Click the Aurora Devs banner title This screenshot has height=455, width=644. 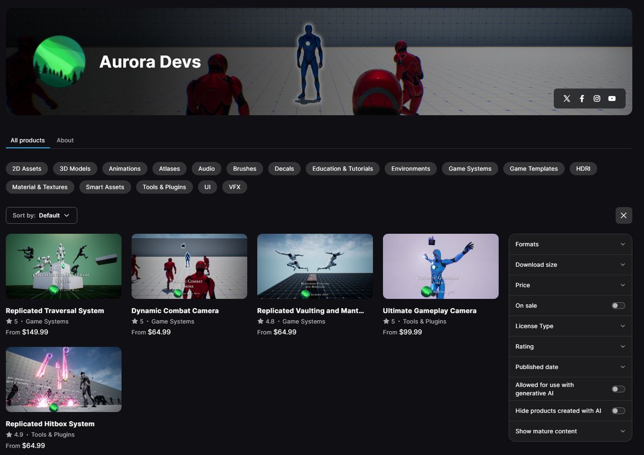[150, 62]
